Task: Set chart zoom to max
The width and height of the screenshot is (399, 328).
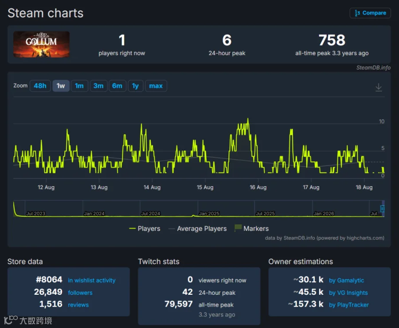Action: point(156,86)
